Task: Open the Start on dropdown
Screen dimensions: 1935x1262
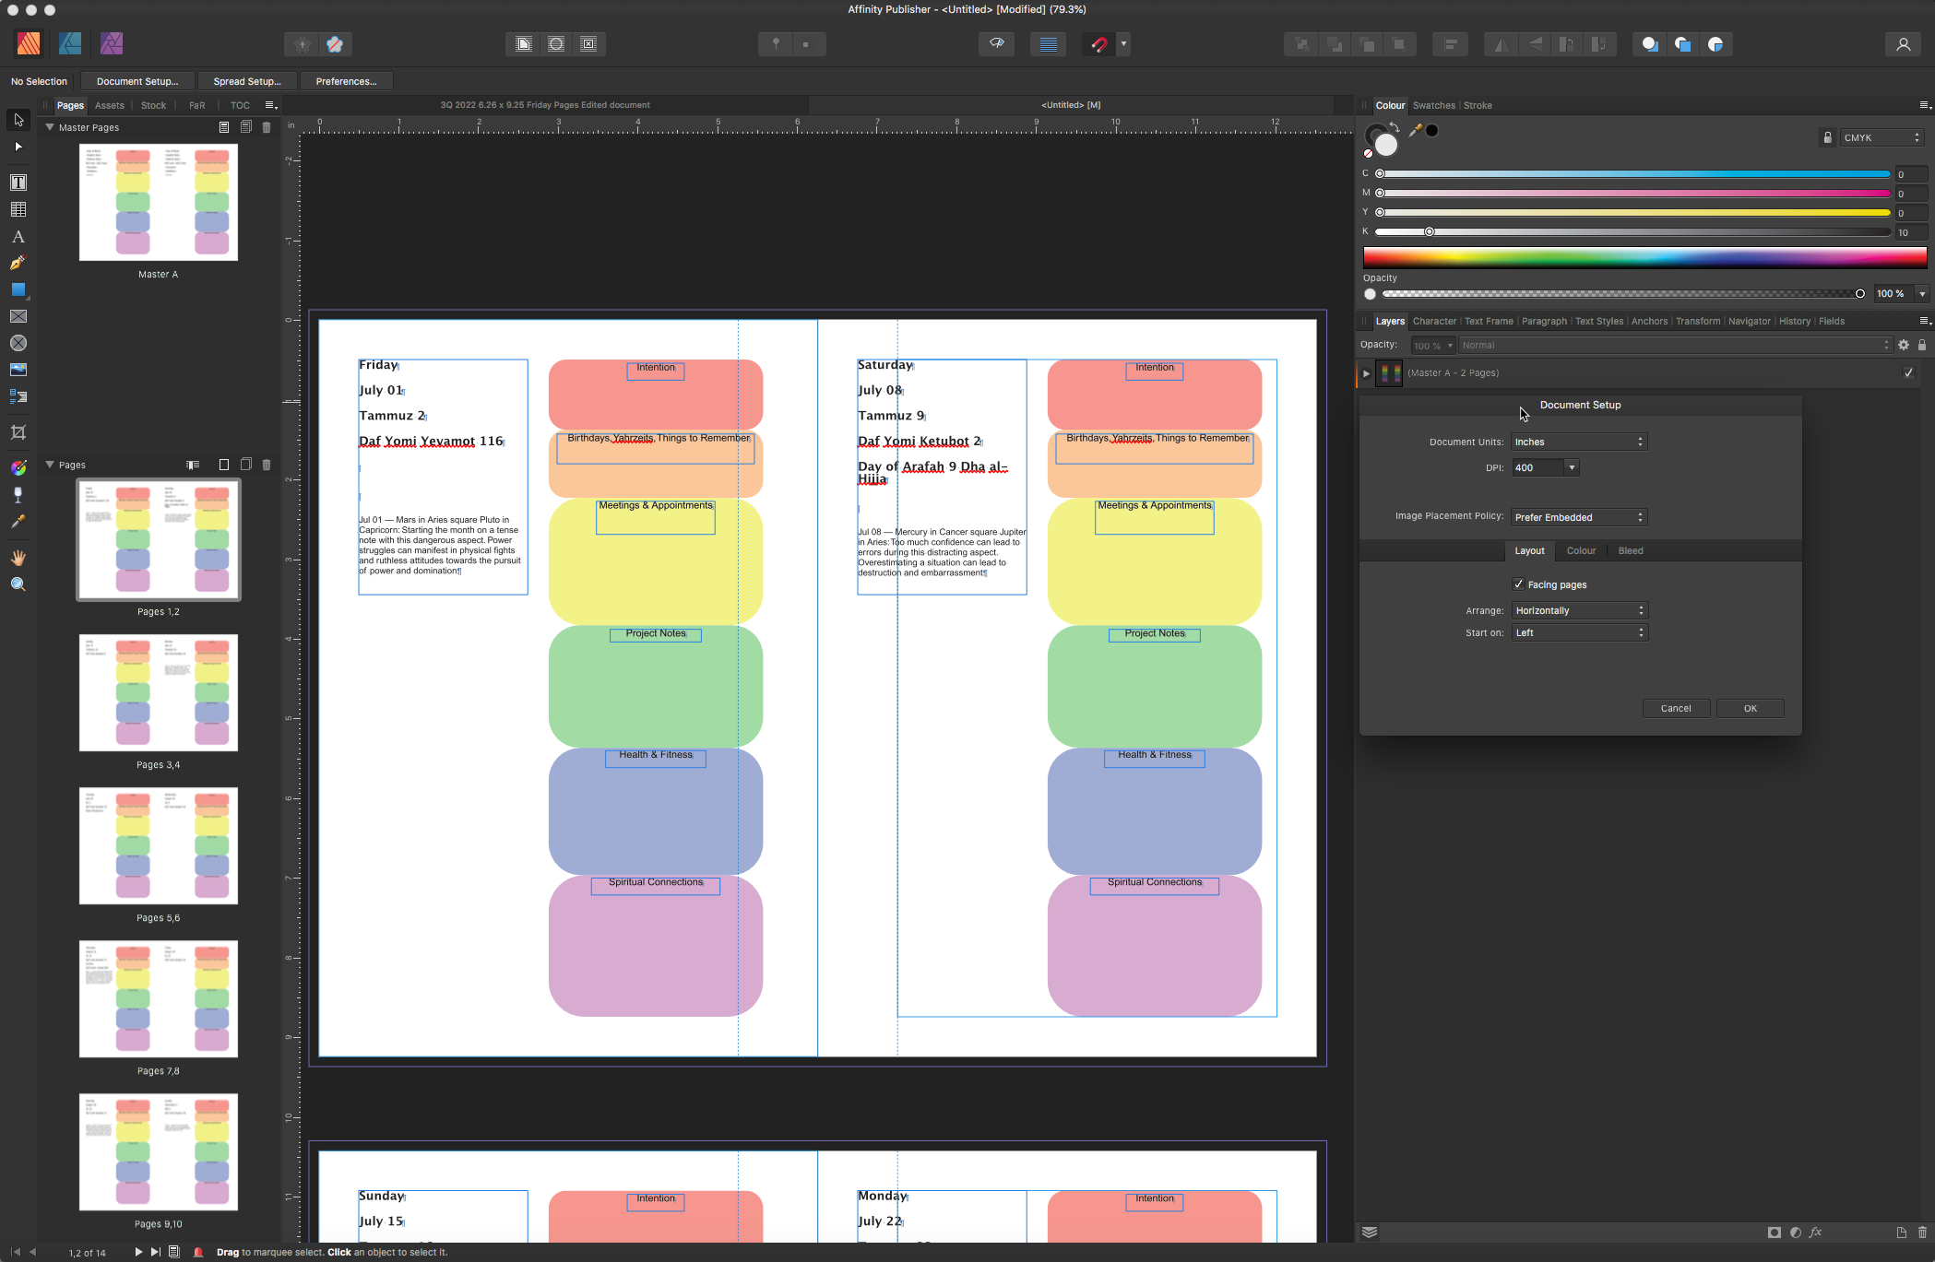Action: click(x=1579, y=633)
